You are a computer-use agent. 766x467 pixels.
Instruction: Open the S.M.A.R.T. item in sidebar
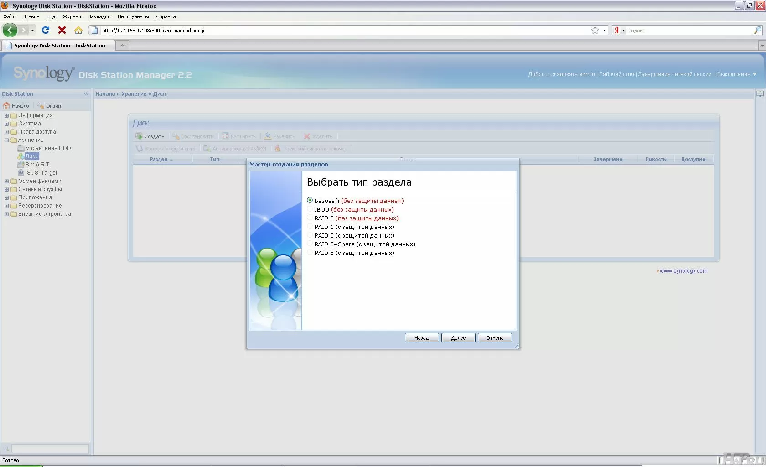point(37,165)
